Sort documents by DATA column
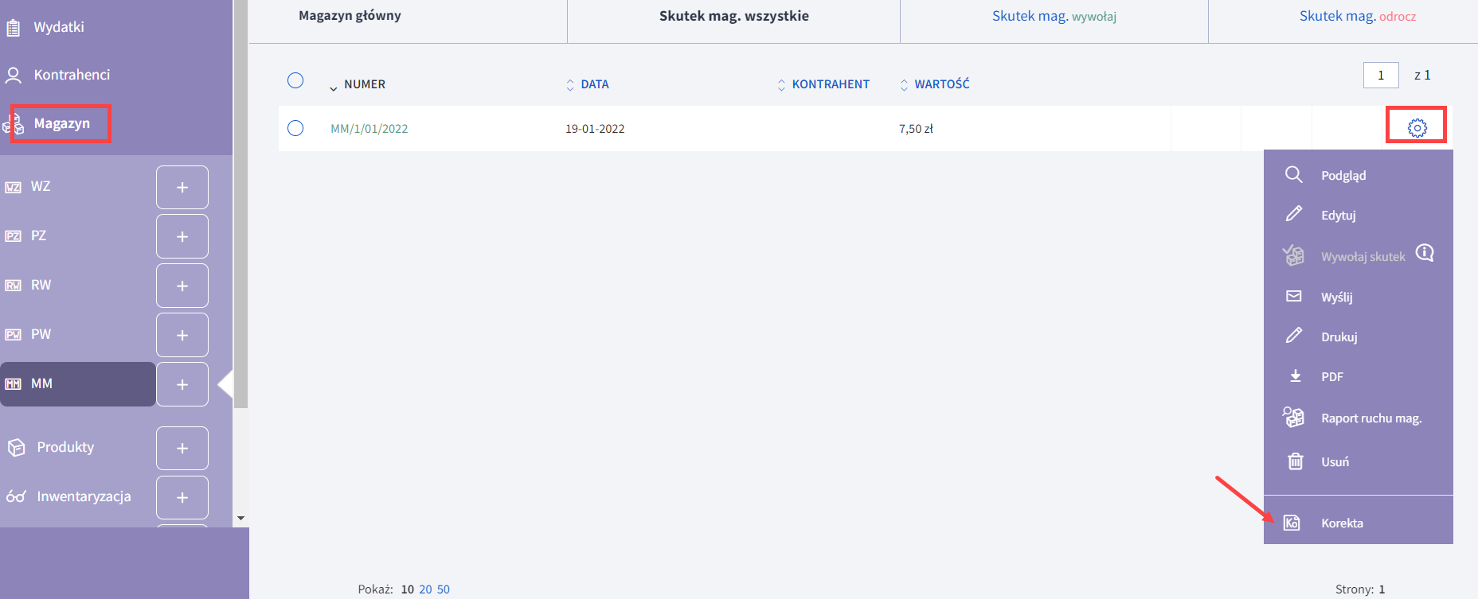The width and height of the screenshot is (1478, 599). (x=594, y=84)
